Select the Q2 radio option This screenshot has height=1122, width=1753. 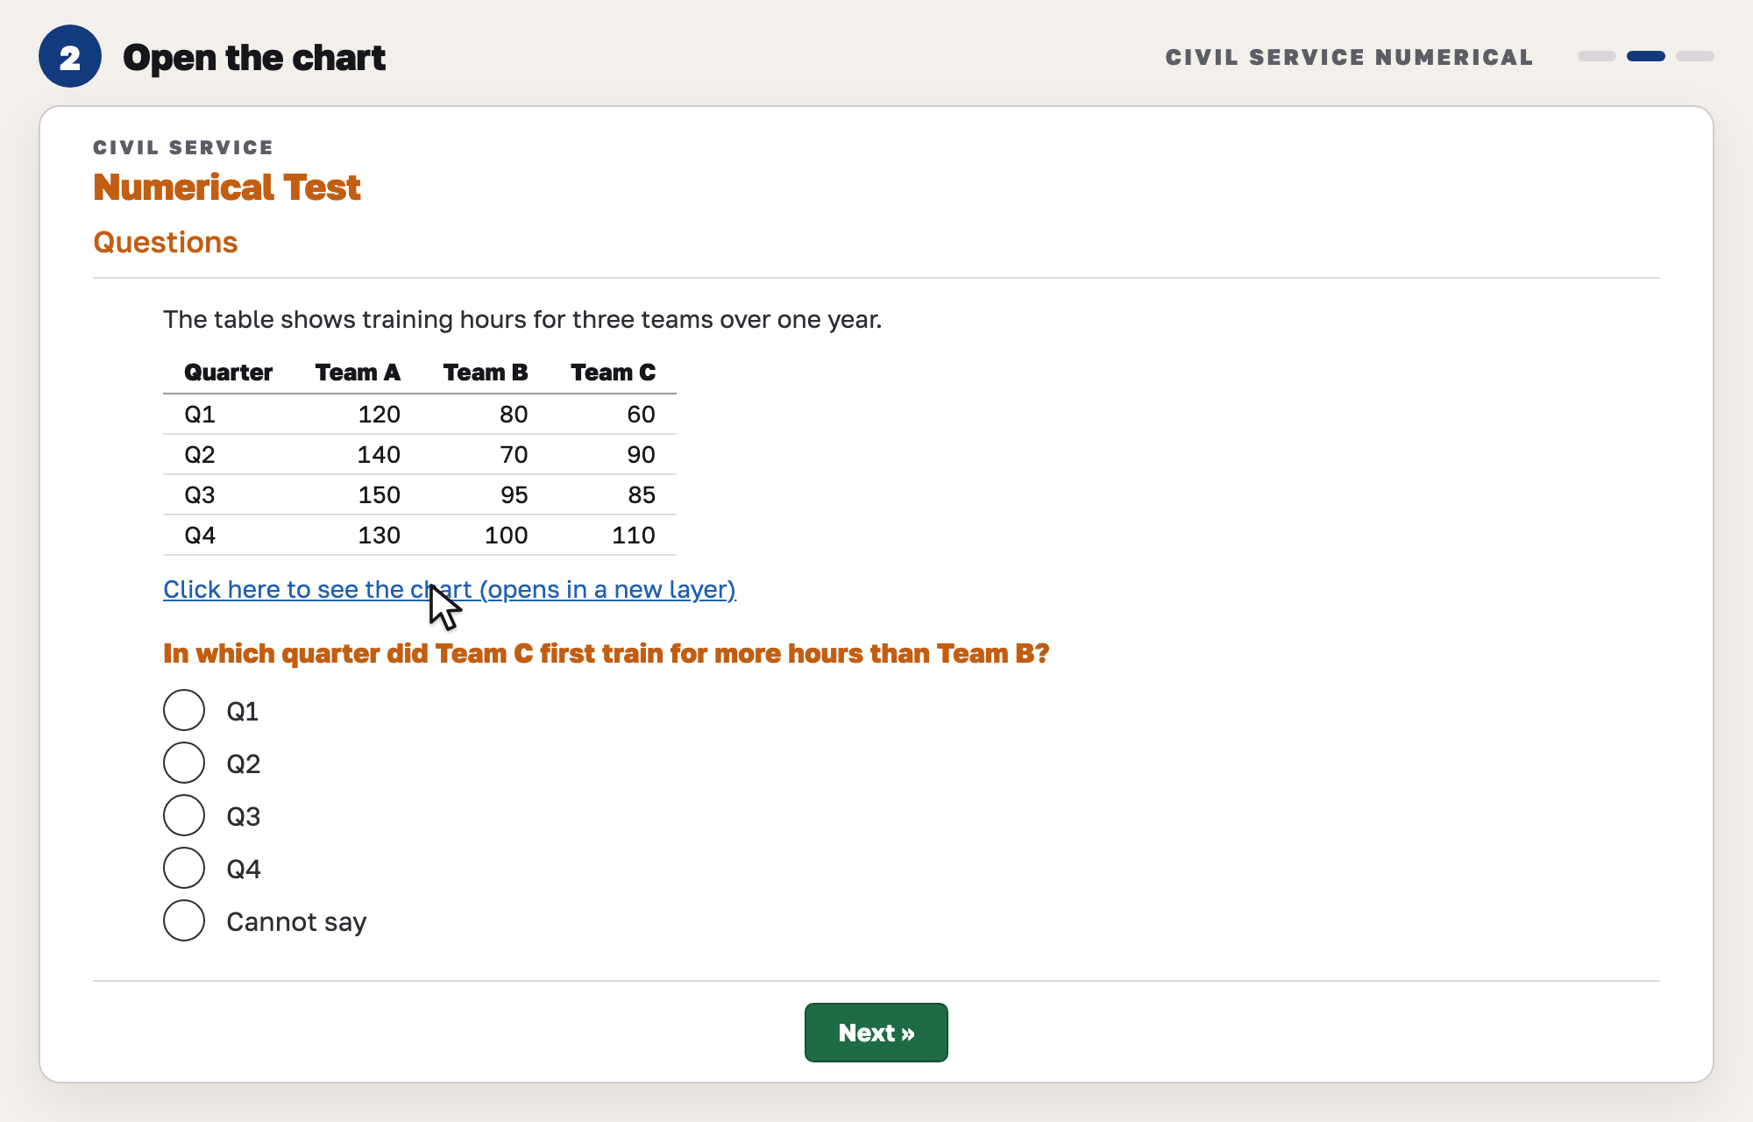tap(184, 763)
